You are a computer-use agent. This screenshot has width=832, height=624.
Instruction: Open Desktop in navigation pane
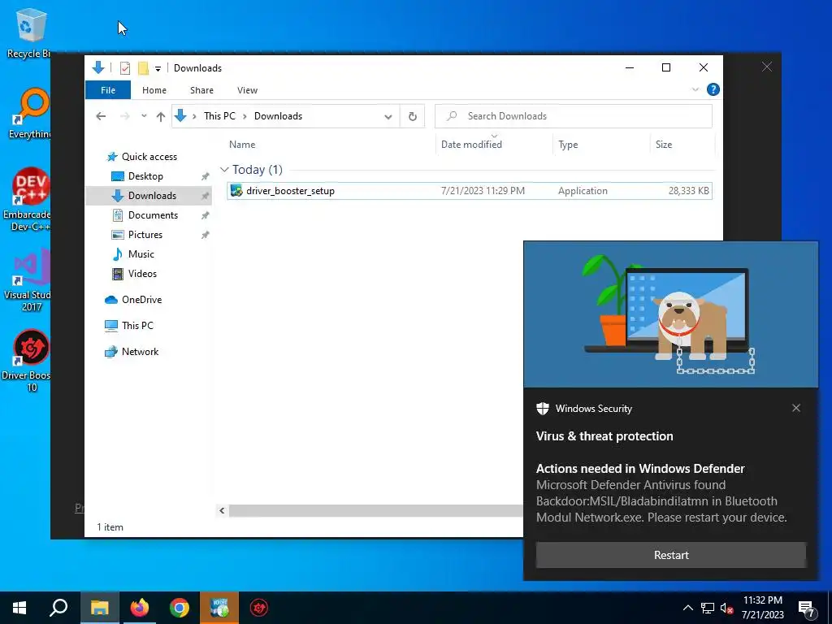pyautogui.click(x=145, y=176)
